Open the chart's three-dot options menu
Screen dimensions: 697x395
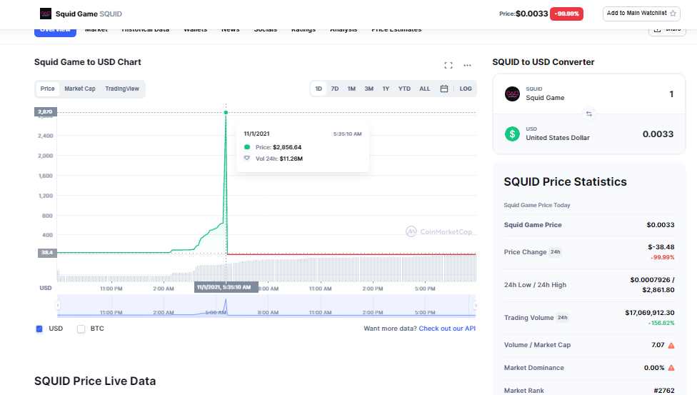pyautogui.click(x=467, y=65)
